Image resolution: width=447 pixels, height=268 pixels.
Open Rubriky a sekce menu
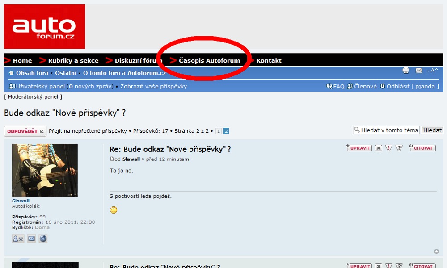(73, 60)
